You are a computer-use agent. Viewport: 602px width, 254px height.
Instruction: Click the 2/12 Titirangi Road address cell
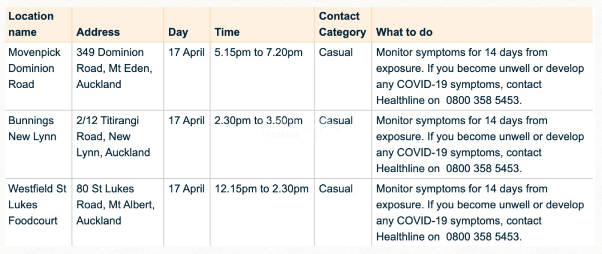[113, 136]
